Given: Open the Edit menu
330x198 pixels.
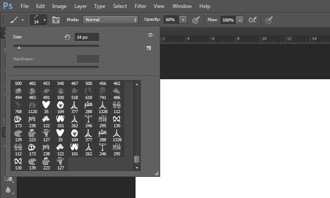Looking at the screenshot, I should [40, 6].
